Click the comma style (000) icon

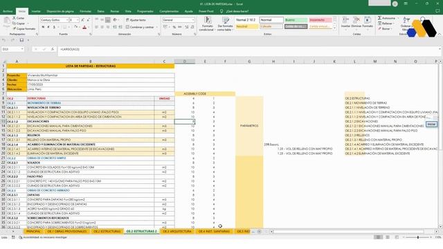click(180, 27)
